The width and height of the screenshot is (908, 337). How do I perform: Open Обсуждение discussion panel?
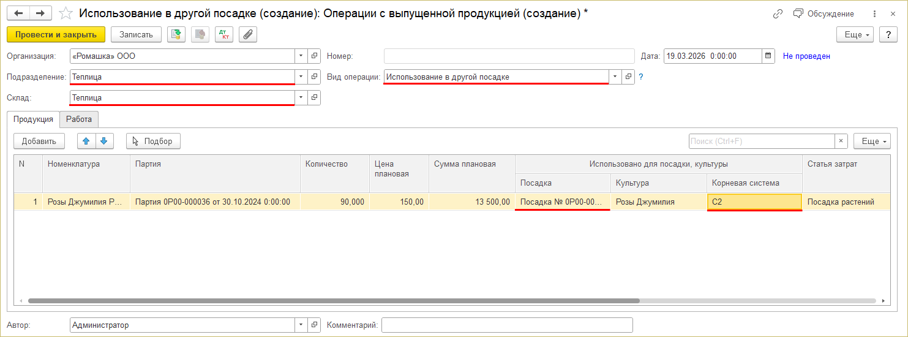point(823,13)
